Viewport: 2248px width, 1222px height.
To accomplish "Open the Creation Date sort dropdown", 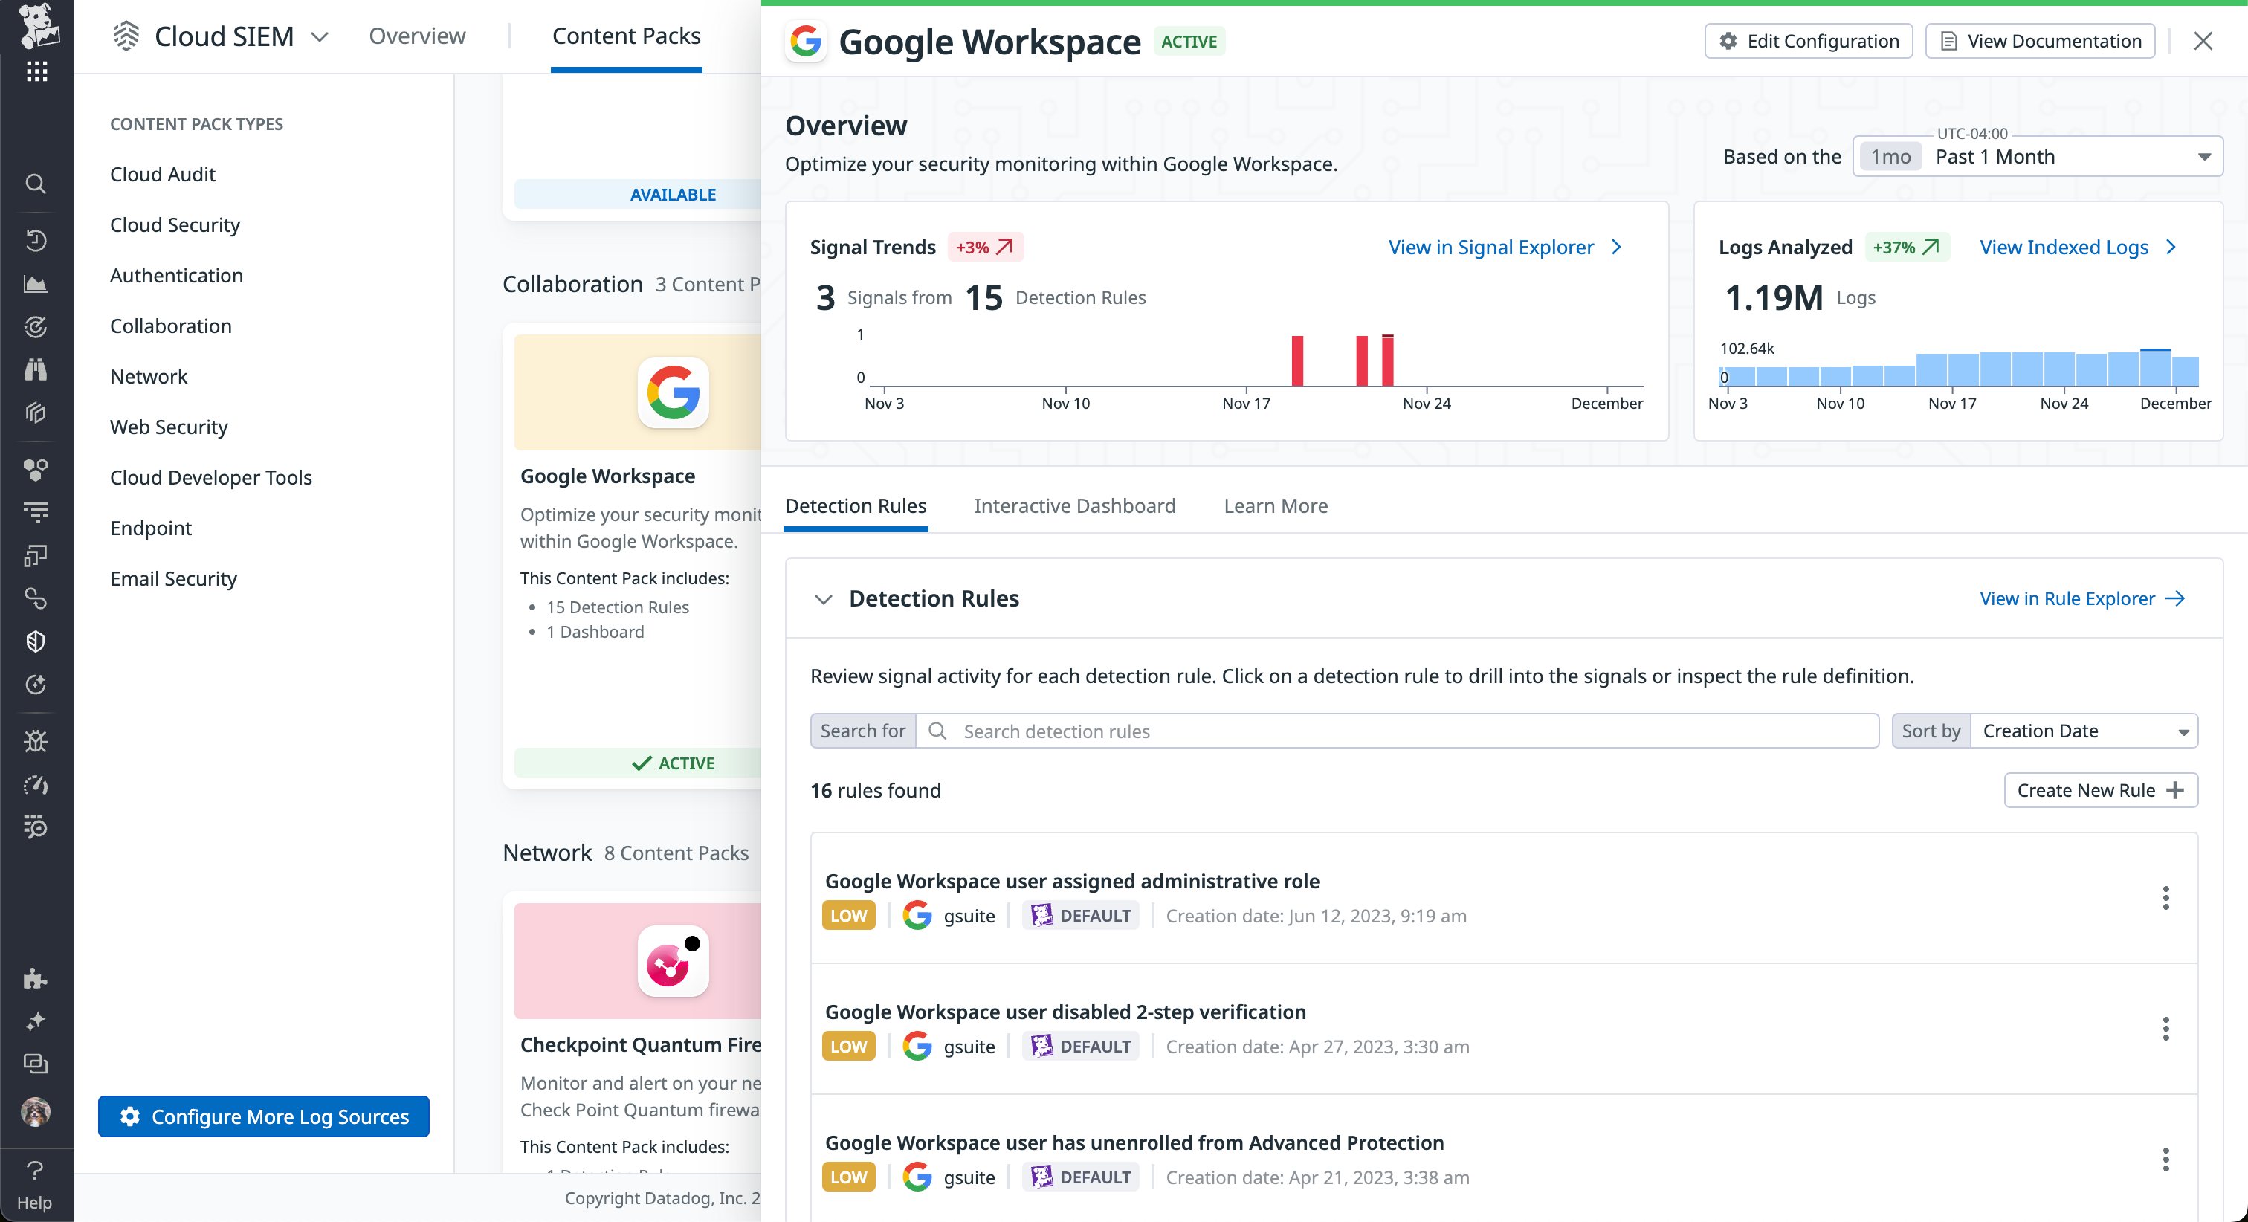I will (x=2084, y=731).
